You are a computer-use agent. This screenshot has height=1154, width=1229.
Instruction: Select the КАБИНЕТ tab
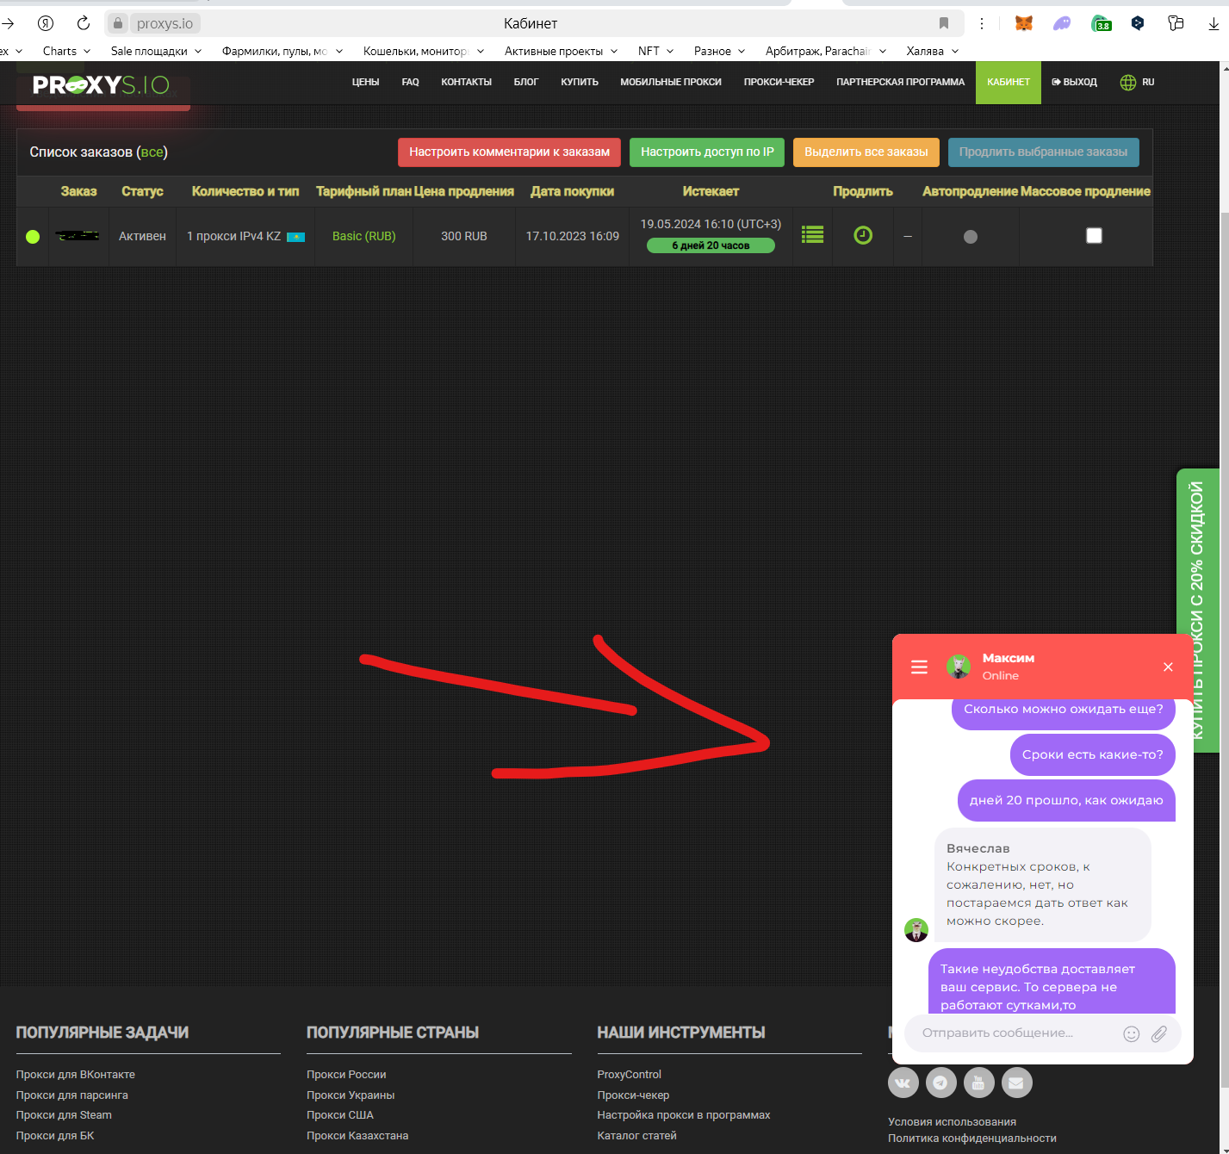(x=1009, y=83)
